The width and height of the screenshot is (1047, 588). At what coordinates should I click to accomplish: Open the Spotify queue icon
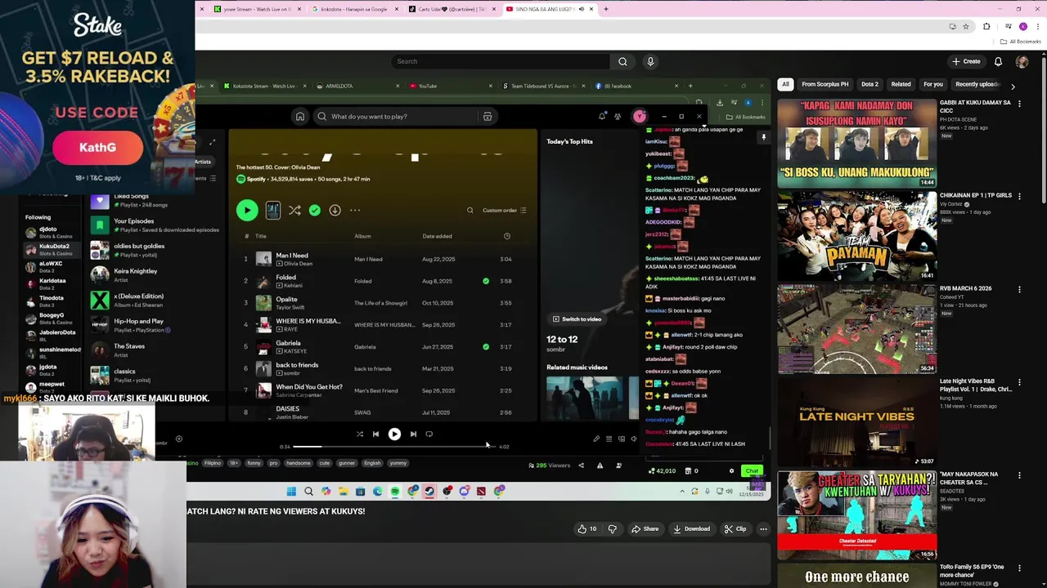(x=609, y=439)
